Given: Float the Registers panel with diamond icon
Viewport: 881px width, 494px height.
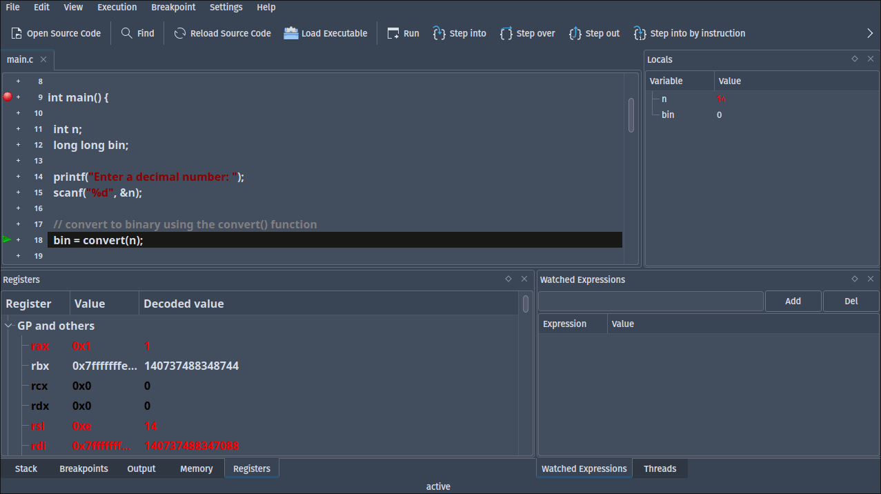Looking at the screenshot, I should coord(508,279).
